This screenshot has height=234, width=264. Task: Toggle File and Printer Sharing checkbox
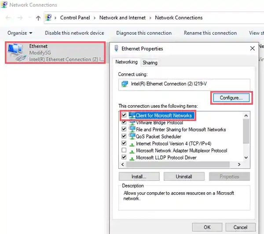click(124, 129)
